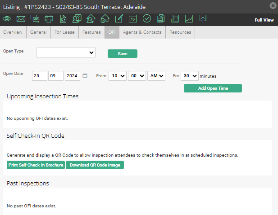Click the eye preview icon in toolbar
This screenshot has width=278, height=215.
click(x=7, y=19)
